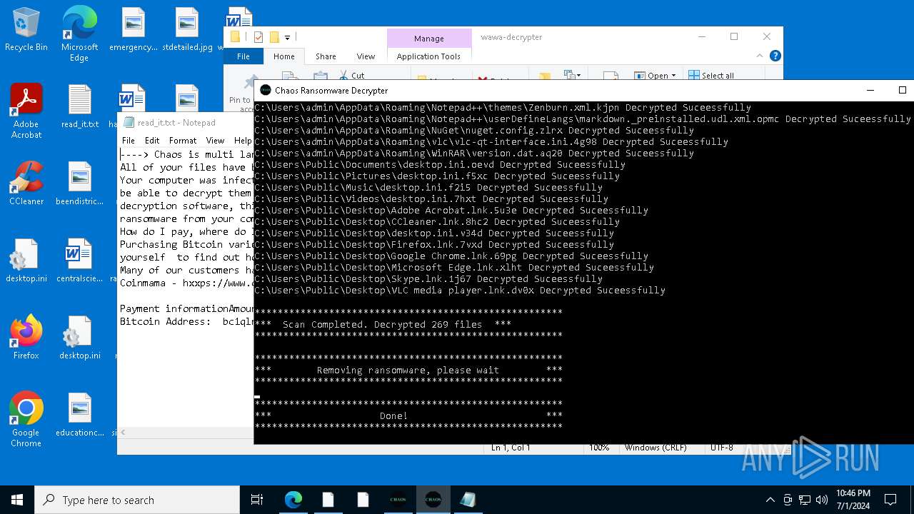Select the centralscie... Word document icon

pos(80,260)
